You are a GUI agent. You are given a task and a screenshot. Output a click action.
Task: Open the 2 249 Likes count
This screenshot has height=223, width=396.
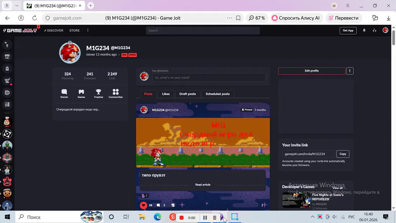pyautogui.click(x=112, y=76)
